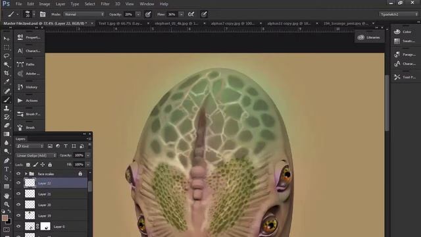Image resolution: width=421 pixels, height=237 pixels.
Task: Open layer blend mode Linear Dodge dropdown
Action: [x=36, y=155]
